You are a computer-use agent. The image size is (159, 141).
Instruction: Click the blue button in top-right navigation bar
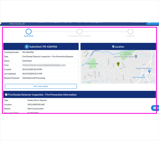[x=152, y=24]
